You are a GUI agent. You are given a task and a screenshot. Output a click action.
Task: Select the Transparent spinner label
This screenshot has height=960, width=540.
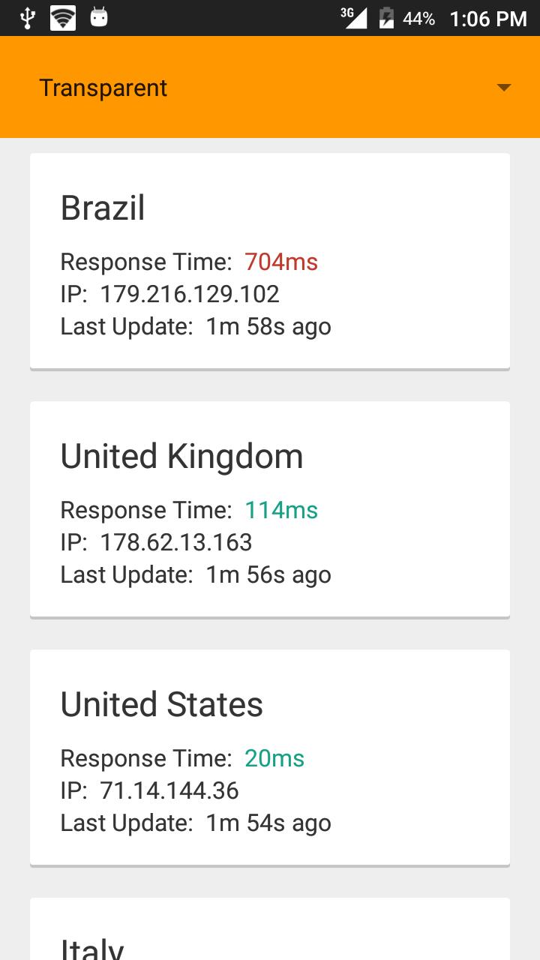pos(103,88)
